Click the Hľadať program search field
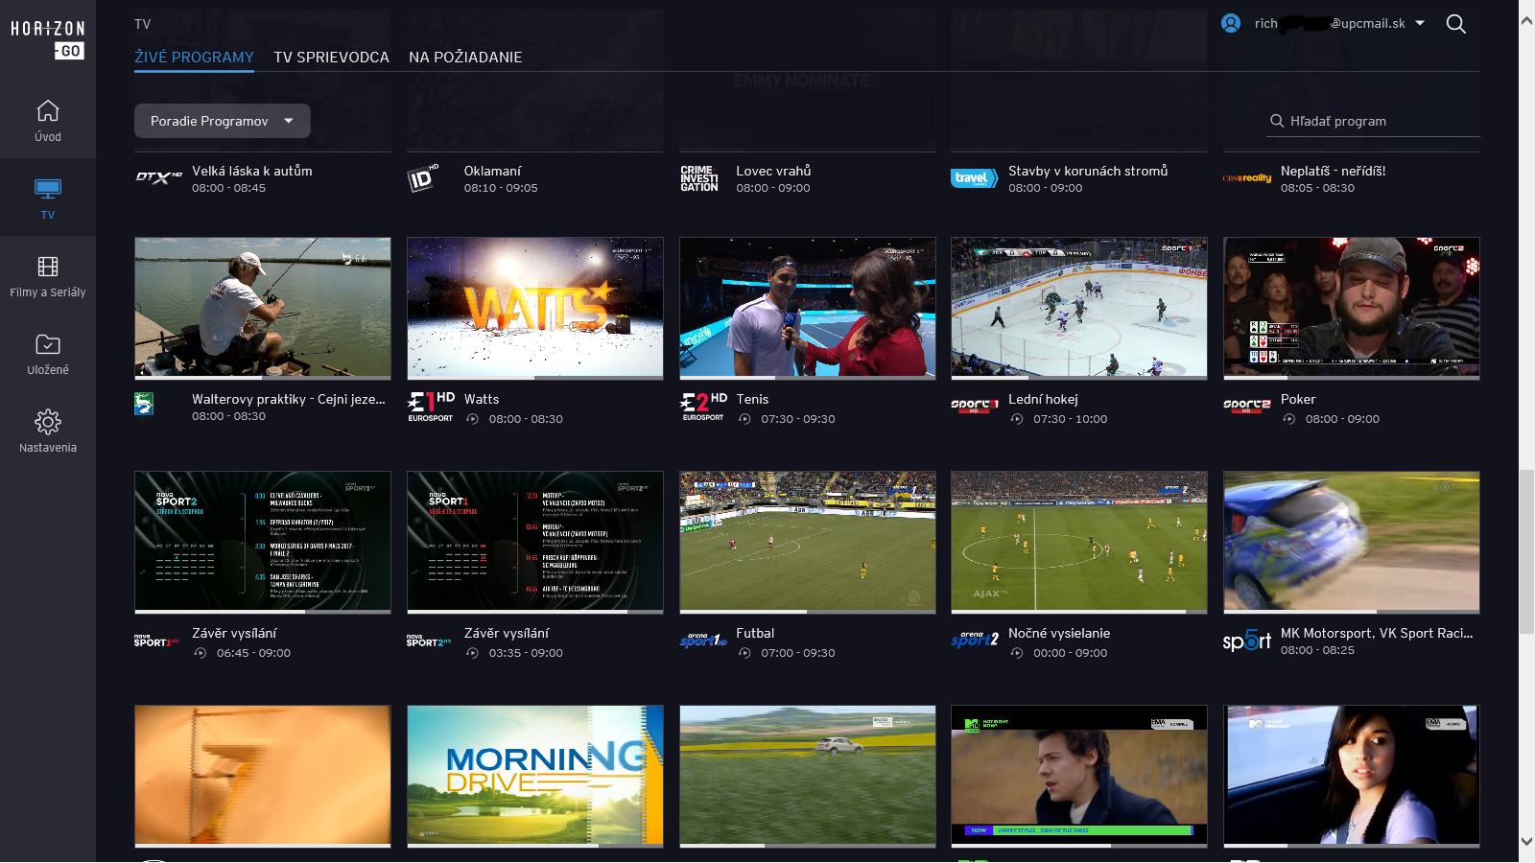Image resolution: width=1535 pixels, height=863 pixels. (x=1373, y=121)
